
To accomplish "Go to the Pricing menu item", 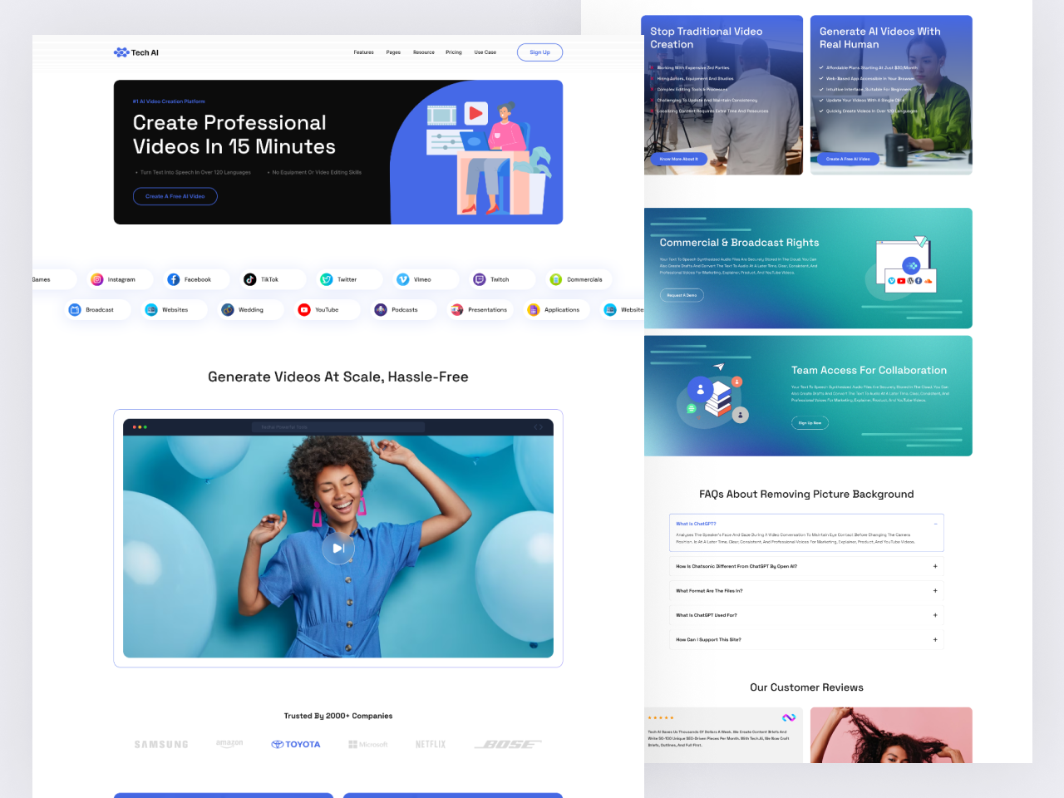I will pyautogui.click(x=454, y=52).
